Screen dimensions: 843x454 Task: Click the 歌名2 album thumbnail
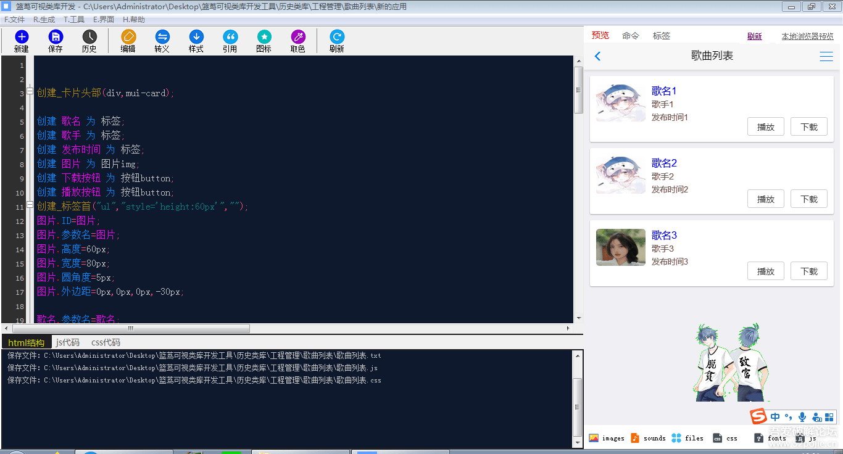(621, 175)
